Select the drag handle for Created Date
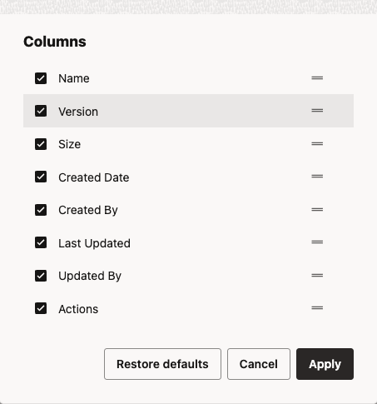This screenshot has height=404, width=377. coord(317,177)
